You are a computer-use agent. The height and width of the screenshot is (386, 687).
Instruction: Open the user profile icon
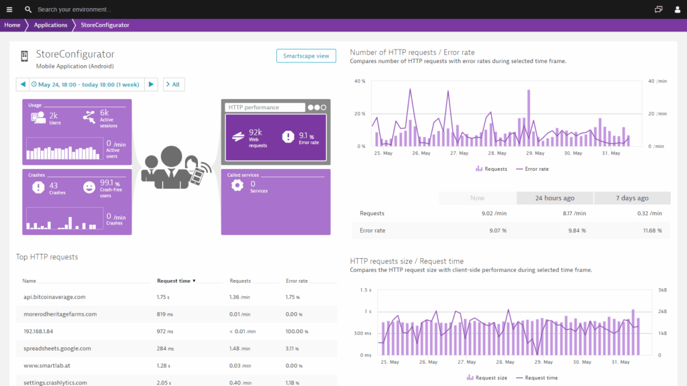[x=677, y=9]
